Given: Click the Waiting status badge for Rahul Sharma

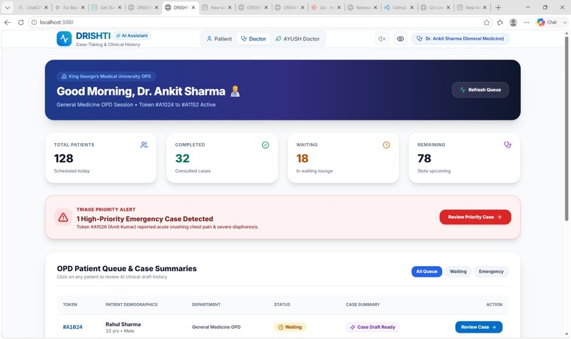Looking at the screenshot, I should tap(290, 327).
